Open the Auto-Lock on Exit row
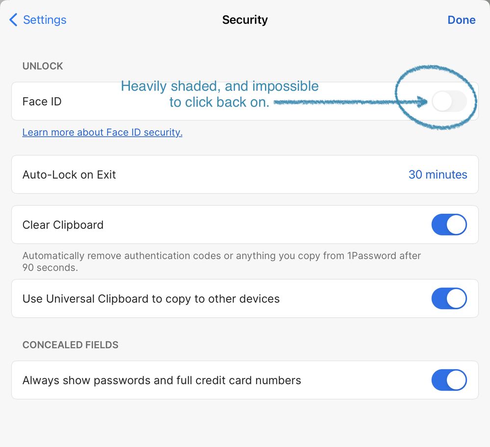 (x=196, y=175)
